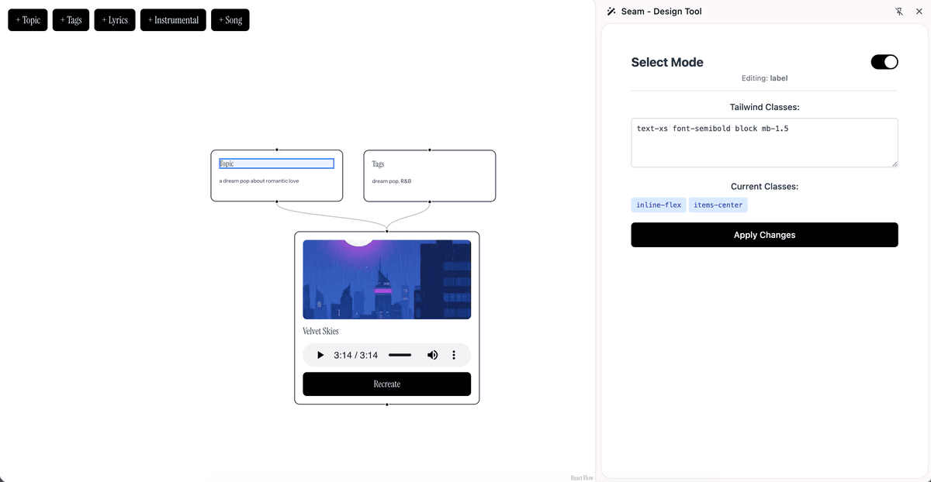This screenshot has height=482, width=931.
Task: Click Apply Changes button
Action: click(x=764, y=235)
